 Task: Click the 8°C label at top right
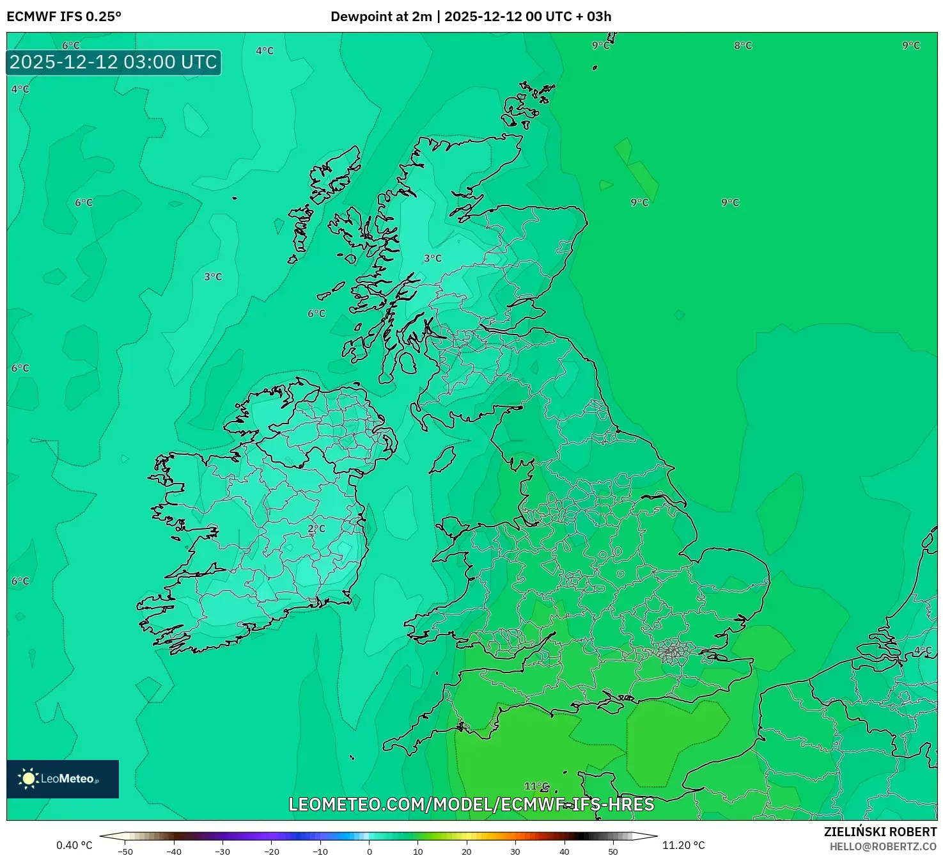coord(742,45)
